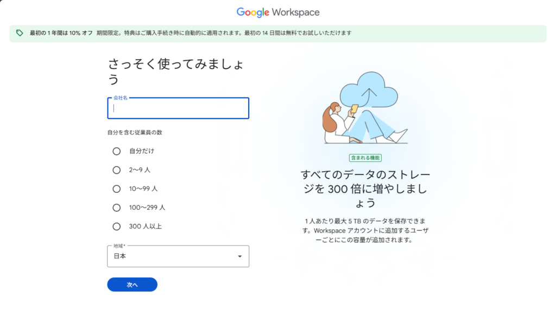Click the Google Workspace logo
Screen dimensions: 556x310
click(277, 12)
